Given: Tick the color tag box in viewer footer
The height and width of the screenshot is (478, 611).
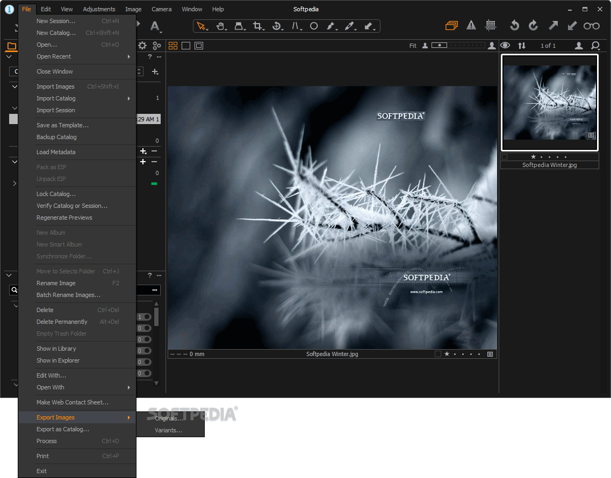Looking at the screenshot, I should point(438,354).
